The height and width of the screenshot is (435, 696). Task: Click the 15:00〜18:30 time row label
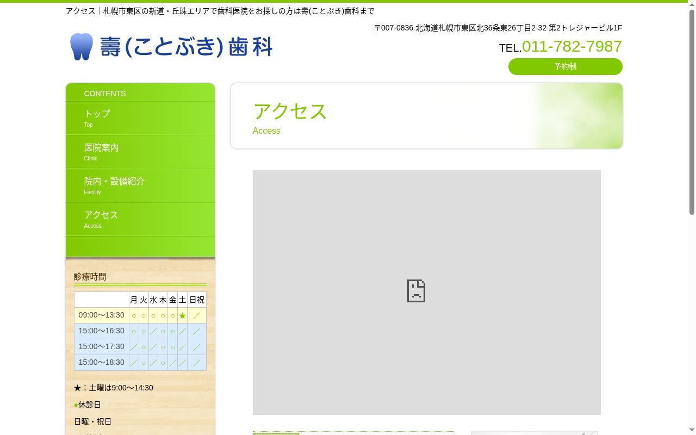click(102, 362)
